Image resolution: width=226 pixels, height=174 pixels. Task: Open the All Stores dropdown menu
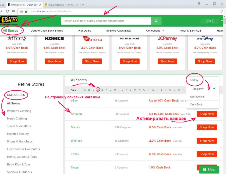pos(13,31)
